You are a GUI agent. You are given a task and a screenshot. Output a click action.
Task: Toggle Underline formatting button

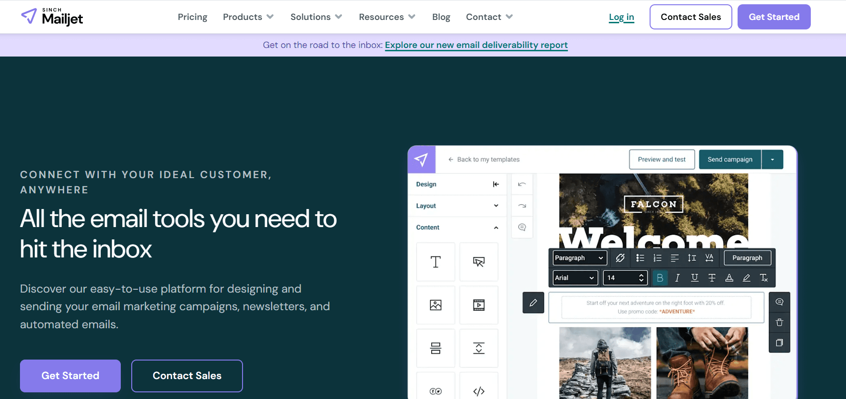[695, 278]
